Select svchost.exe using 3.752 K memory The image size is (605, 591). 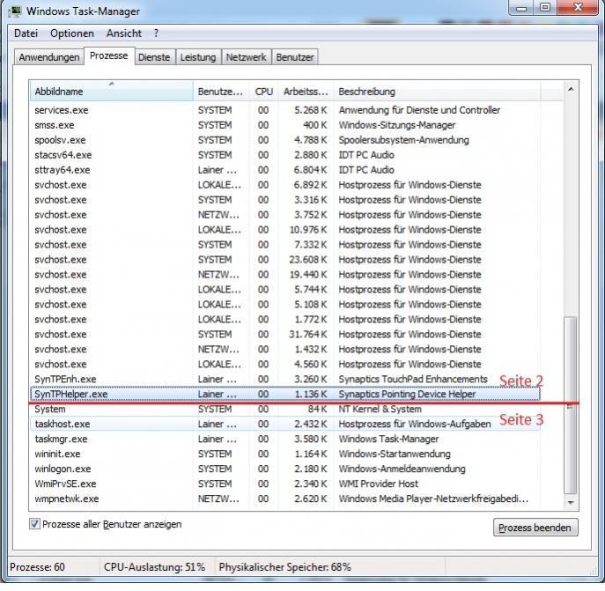pyautogui.click(x=284, y=215)
